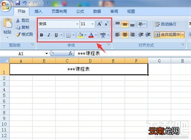Open the 页面布局 tab
The image size is (191, 140).
click(x=59, y=11)
